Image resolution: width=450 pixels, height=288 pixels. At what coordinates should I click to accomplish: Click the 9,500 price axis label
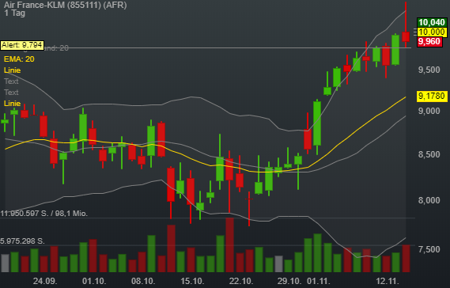(x=429, y=70)
